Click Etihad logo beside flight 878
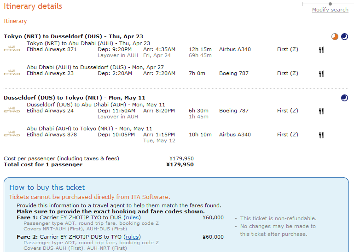This screenshot has width=354, height=252. pos(12,134)
